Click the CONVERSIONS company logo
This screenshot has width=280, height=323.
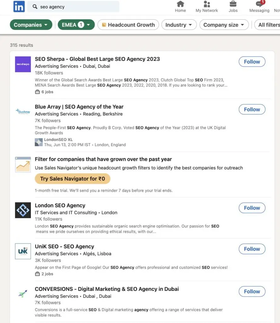[x=23, y=294]
